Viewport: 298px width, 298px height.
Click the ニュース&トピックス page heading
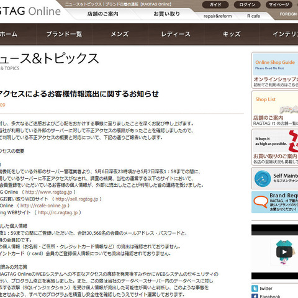49,58
